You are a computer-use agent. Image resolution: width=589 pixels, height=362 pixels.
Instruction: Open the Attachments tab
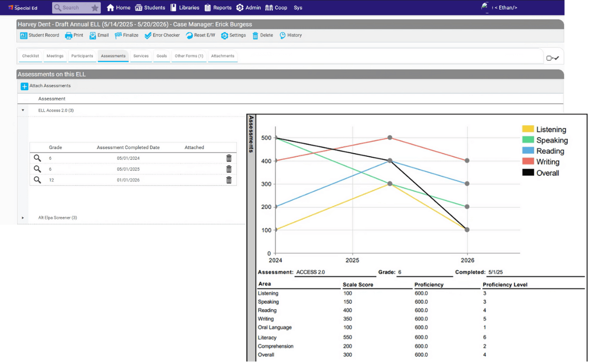pyautogui.click(x=222, y=56)
